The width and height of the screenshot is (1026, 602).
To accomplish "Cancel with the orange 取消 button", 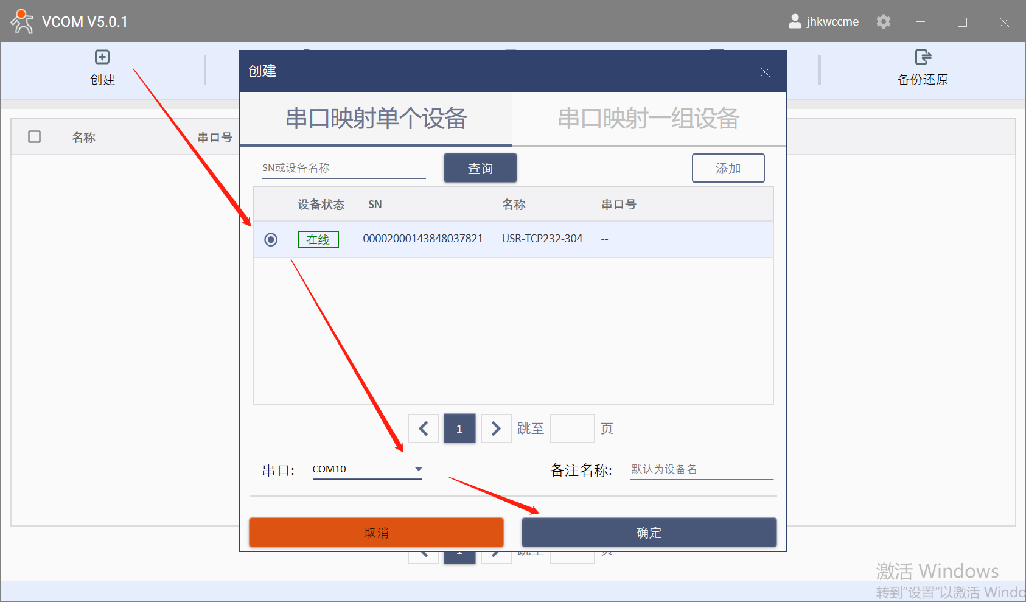I will point(376,533).
